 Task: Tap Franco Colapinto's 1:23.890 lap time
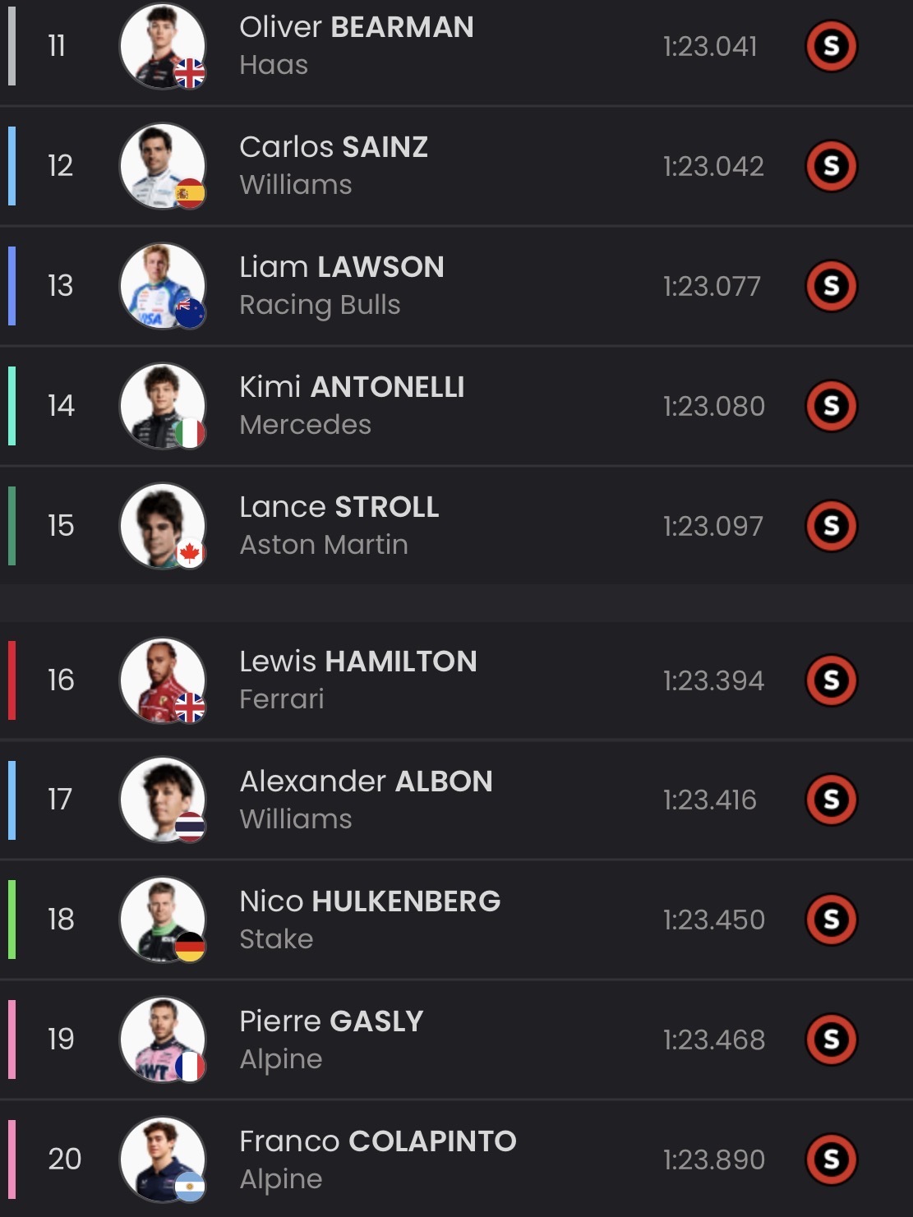[713, 1159]
